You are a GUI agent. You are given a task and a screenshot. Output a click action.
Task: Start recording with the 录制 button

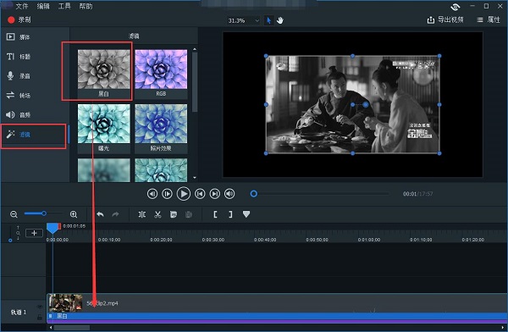point(19,19)
